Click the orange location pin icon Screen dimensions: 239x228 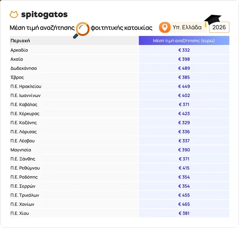click(x=165, y=27)
